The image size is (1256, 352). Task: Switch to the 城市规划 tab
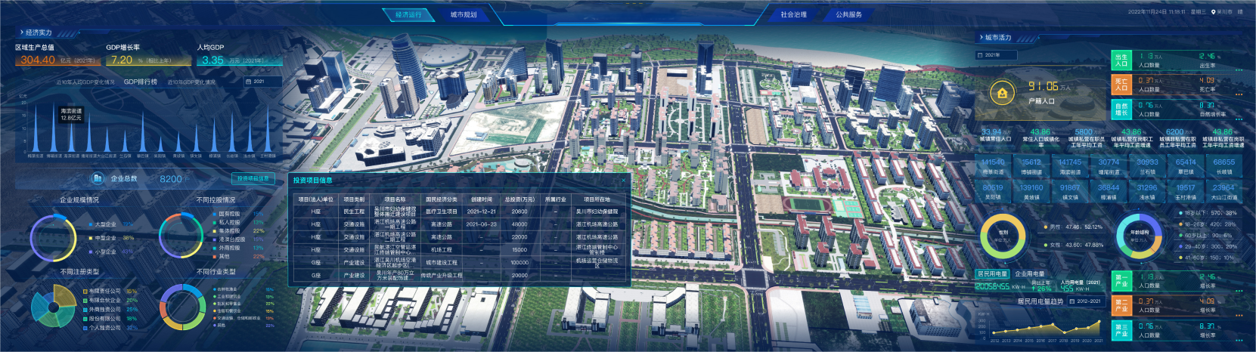(464, 14)
